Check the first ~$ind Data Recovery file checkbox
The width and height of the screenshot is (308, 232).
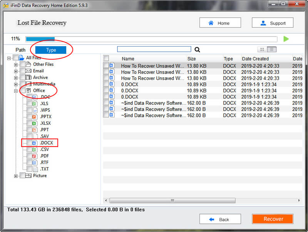pos(106,102)
